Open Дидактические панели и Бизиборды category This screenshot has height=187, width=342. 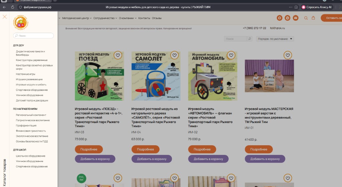pos(30,53)
